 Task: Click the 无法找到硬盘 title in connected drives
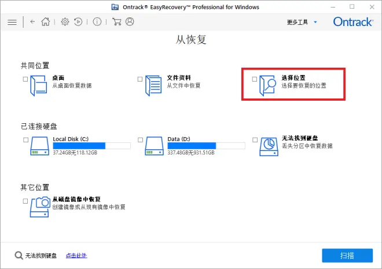(x=300, y=138)
